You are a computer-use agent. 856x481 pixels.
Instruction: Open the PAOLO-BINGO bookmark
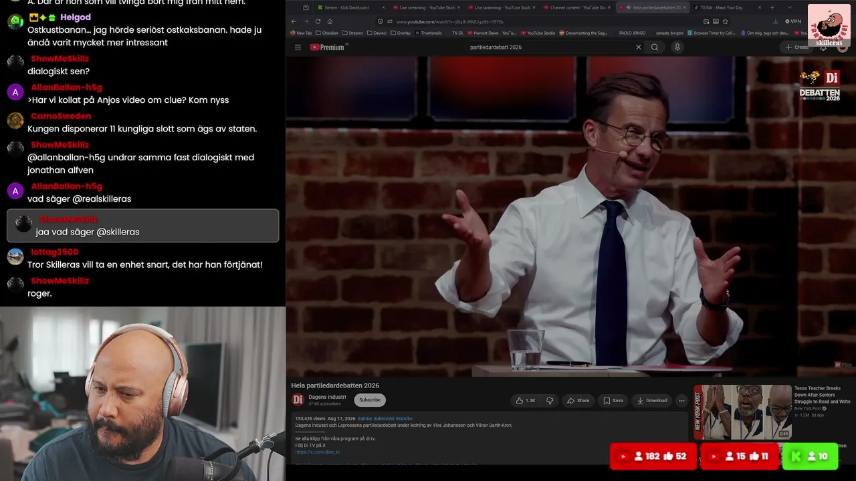632,33
